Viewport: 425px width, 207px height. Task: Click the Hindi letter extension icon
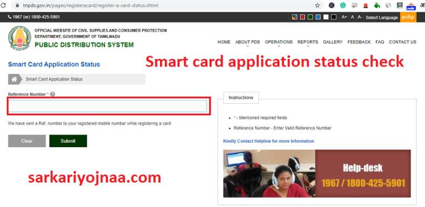(422, 5)
